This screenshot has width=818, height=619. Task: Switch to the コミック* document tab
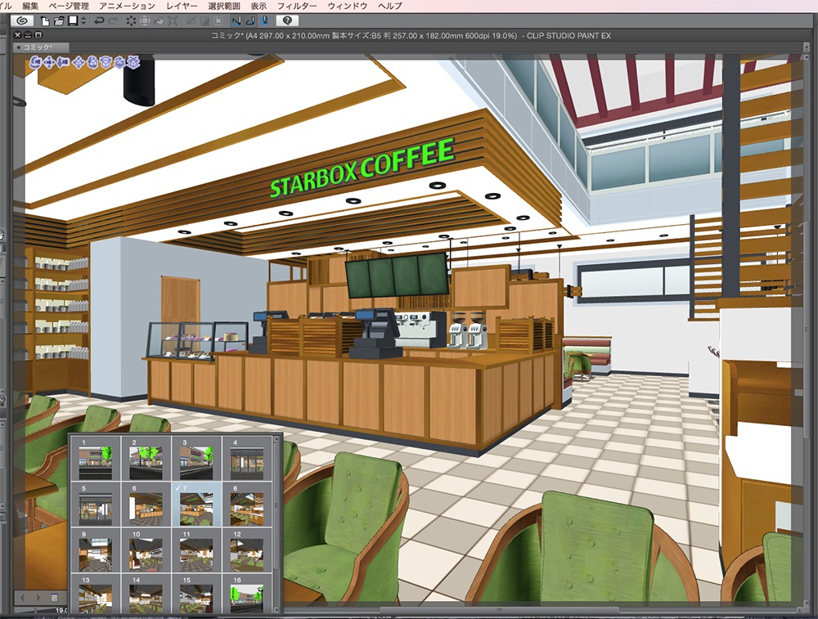tap(41, 47)
